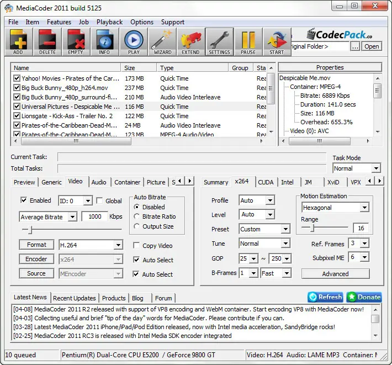The image size is (392, 365).
Task: Click the output folder browse '...' button
Action: pyautogui.click(x=355, y=46)
